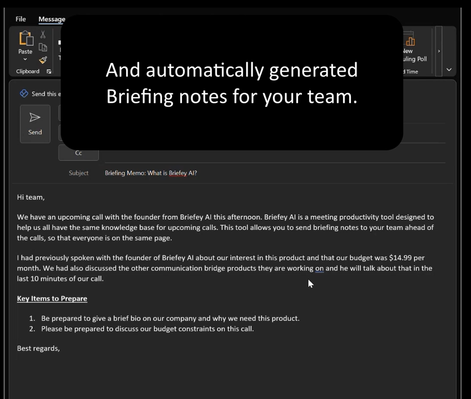The image size is (471, 399).
Task: Click the 'Best regards,' closing line
Action: coord(38,348)
